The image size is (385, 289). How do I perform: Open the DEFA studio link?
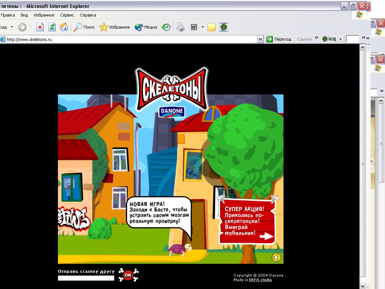(260, 280)
